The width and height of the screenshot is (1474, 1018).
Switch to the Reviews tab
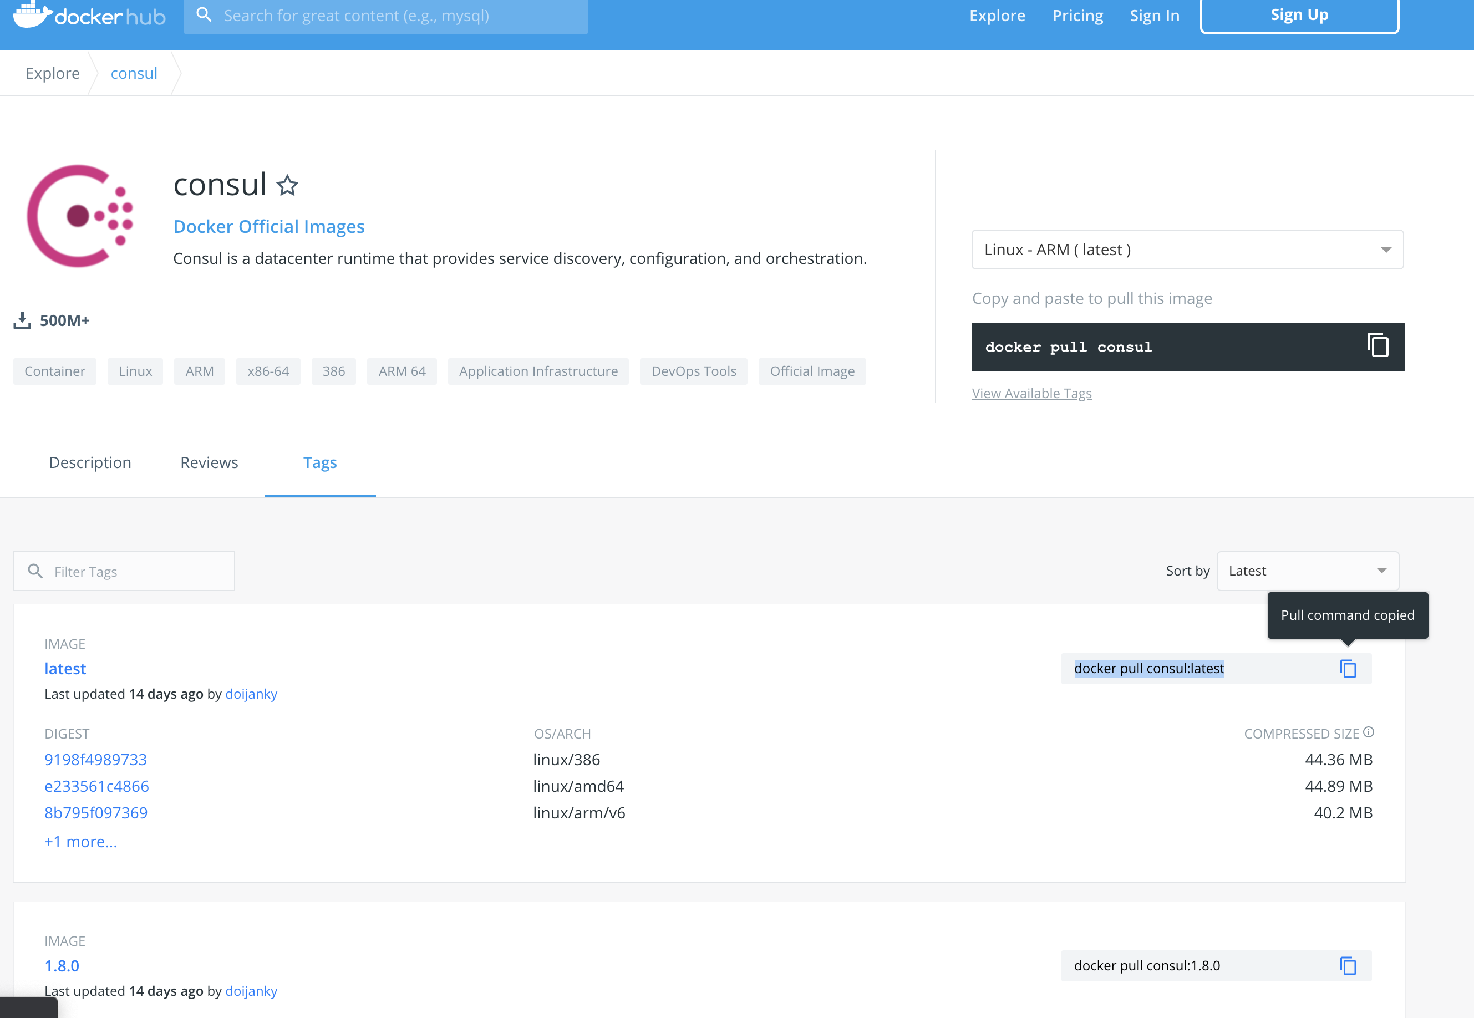coord(209,462)
